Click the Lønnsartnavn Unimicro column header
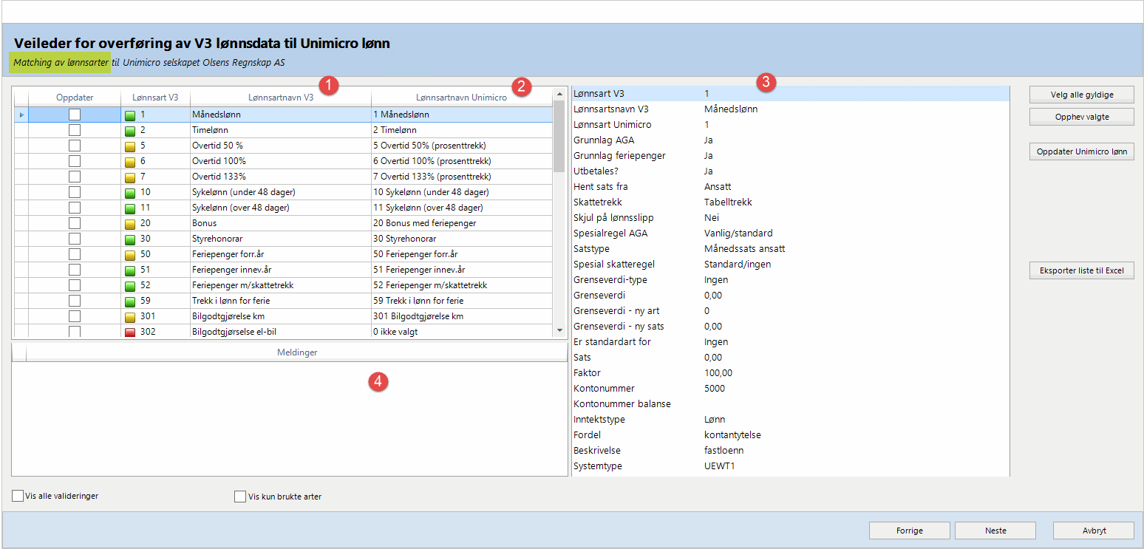Viewport: 1144px width, 549px height. (461, 98)
